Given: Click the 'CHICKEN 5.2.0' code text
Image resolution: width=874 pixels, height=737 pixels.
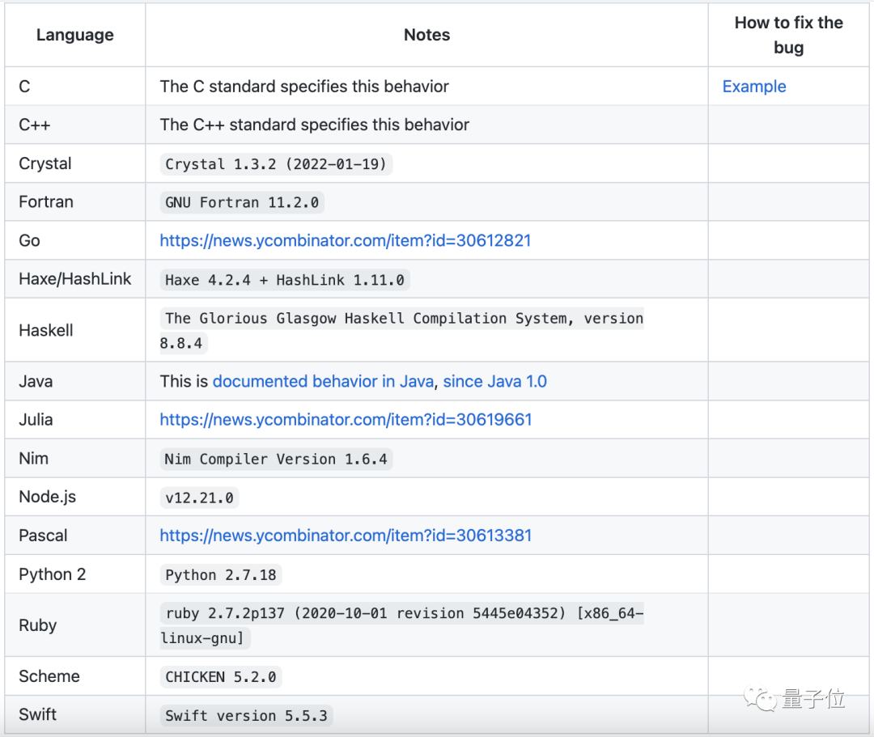Looking at the screenshot, I should click(221, 676).
